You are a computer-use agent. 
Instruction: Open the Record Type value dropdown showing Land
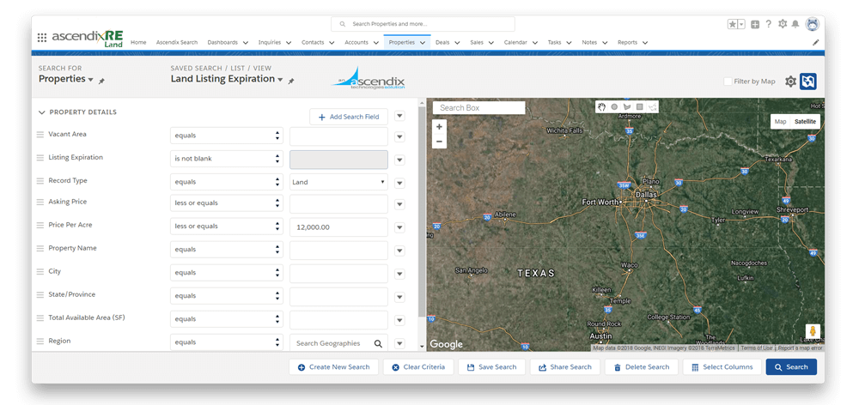[338, 182]
